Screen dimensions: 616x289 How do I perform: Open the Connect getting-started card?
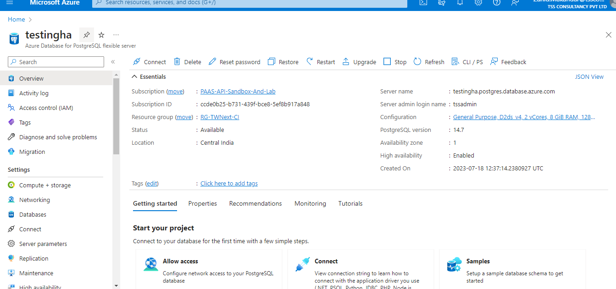point(361,269)
